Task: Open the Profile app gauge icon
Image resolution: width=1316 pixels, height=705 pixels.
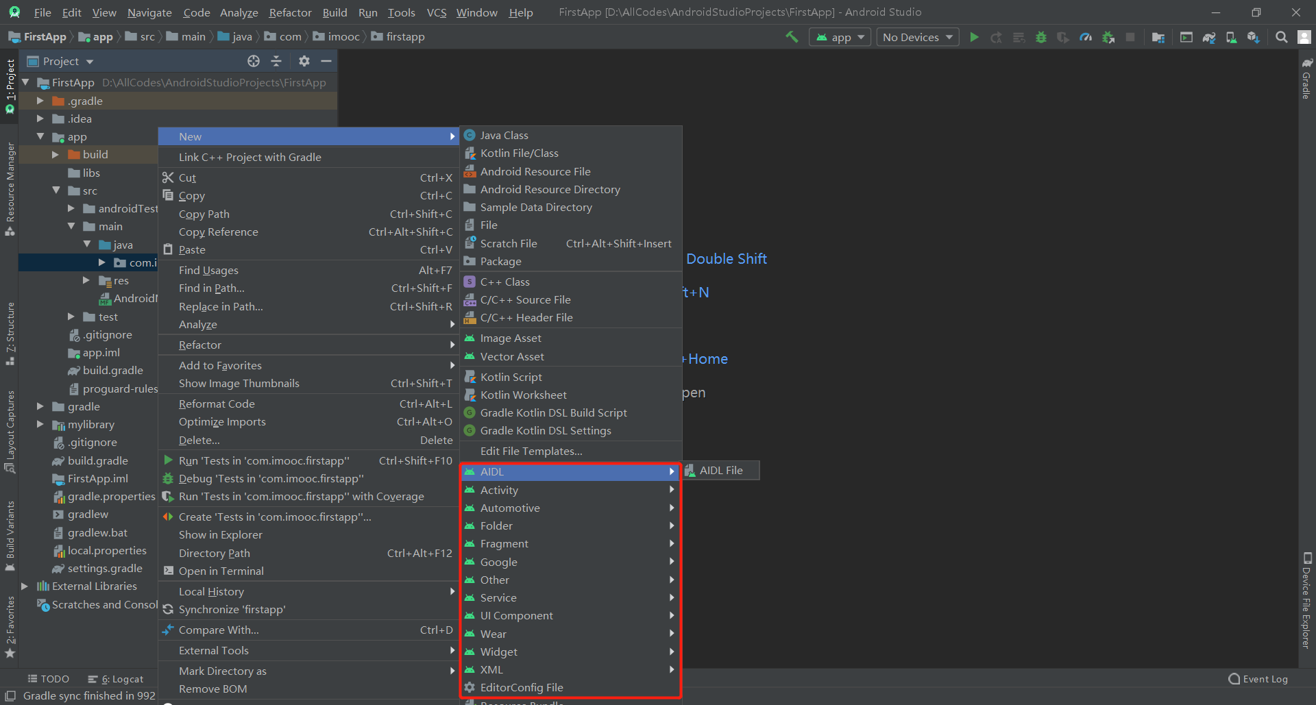Action: click(x=1086, y=37)
